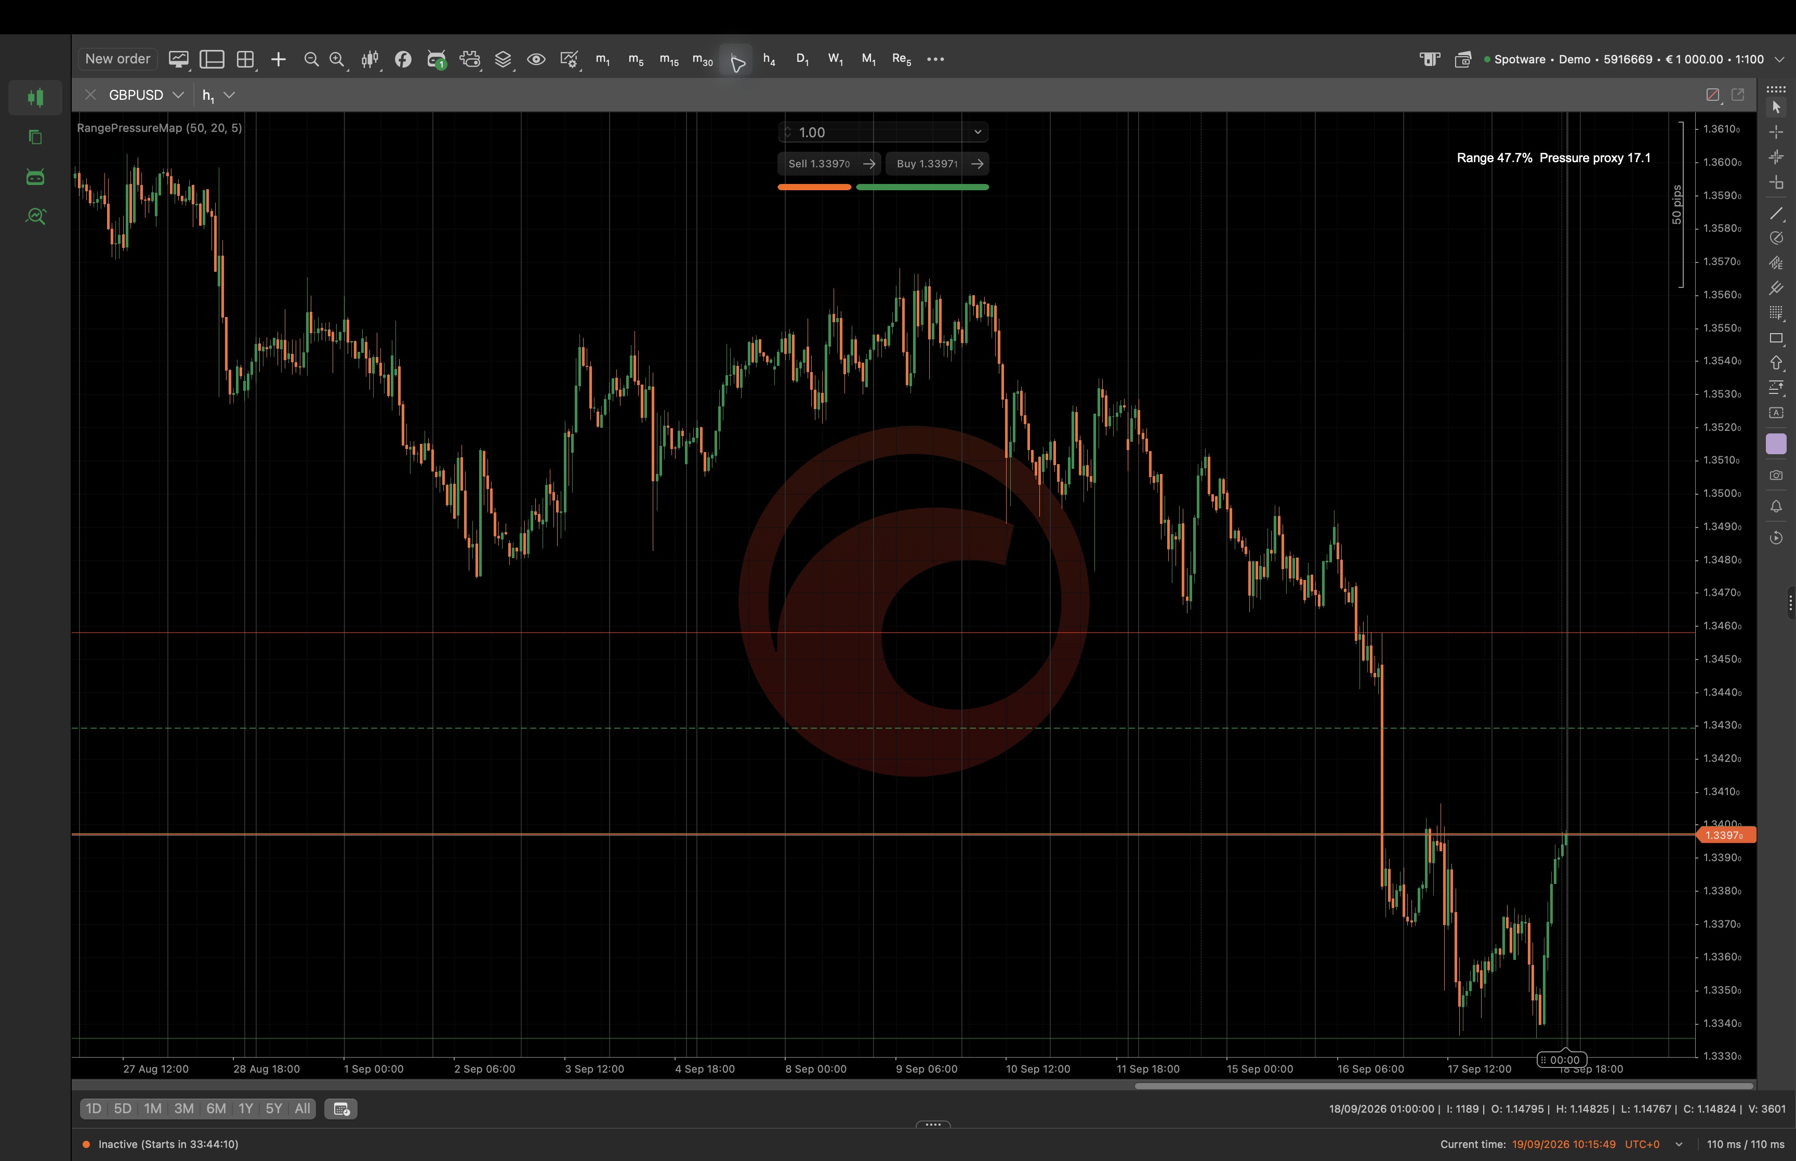Switch to the m1 timeframe
The height and width of the screenshot is (1161, 1796).
603,59
